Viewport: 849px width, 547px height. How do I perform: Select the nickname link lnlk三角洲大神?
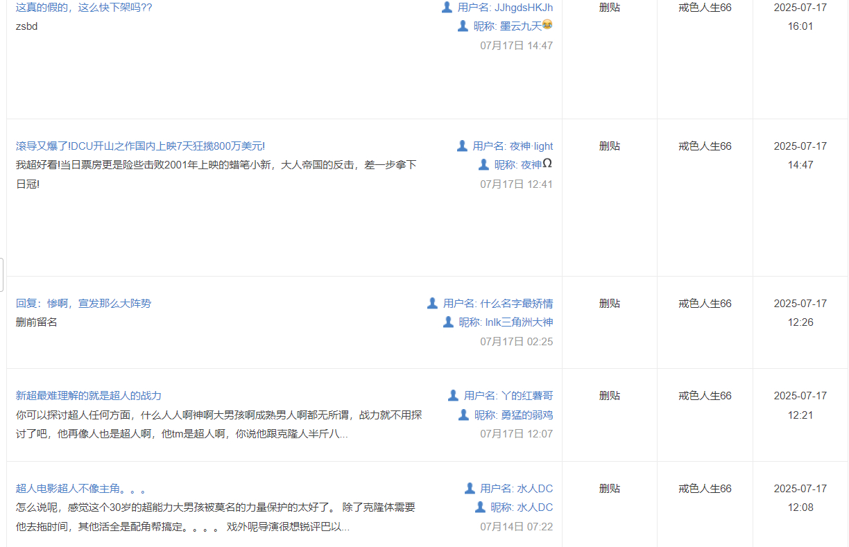[519, 322]
